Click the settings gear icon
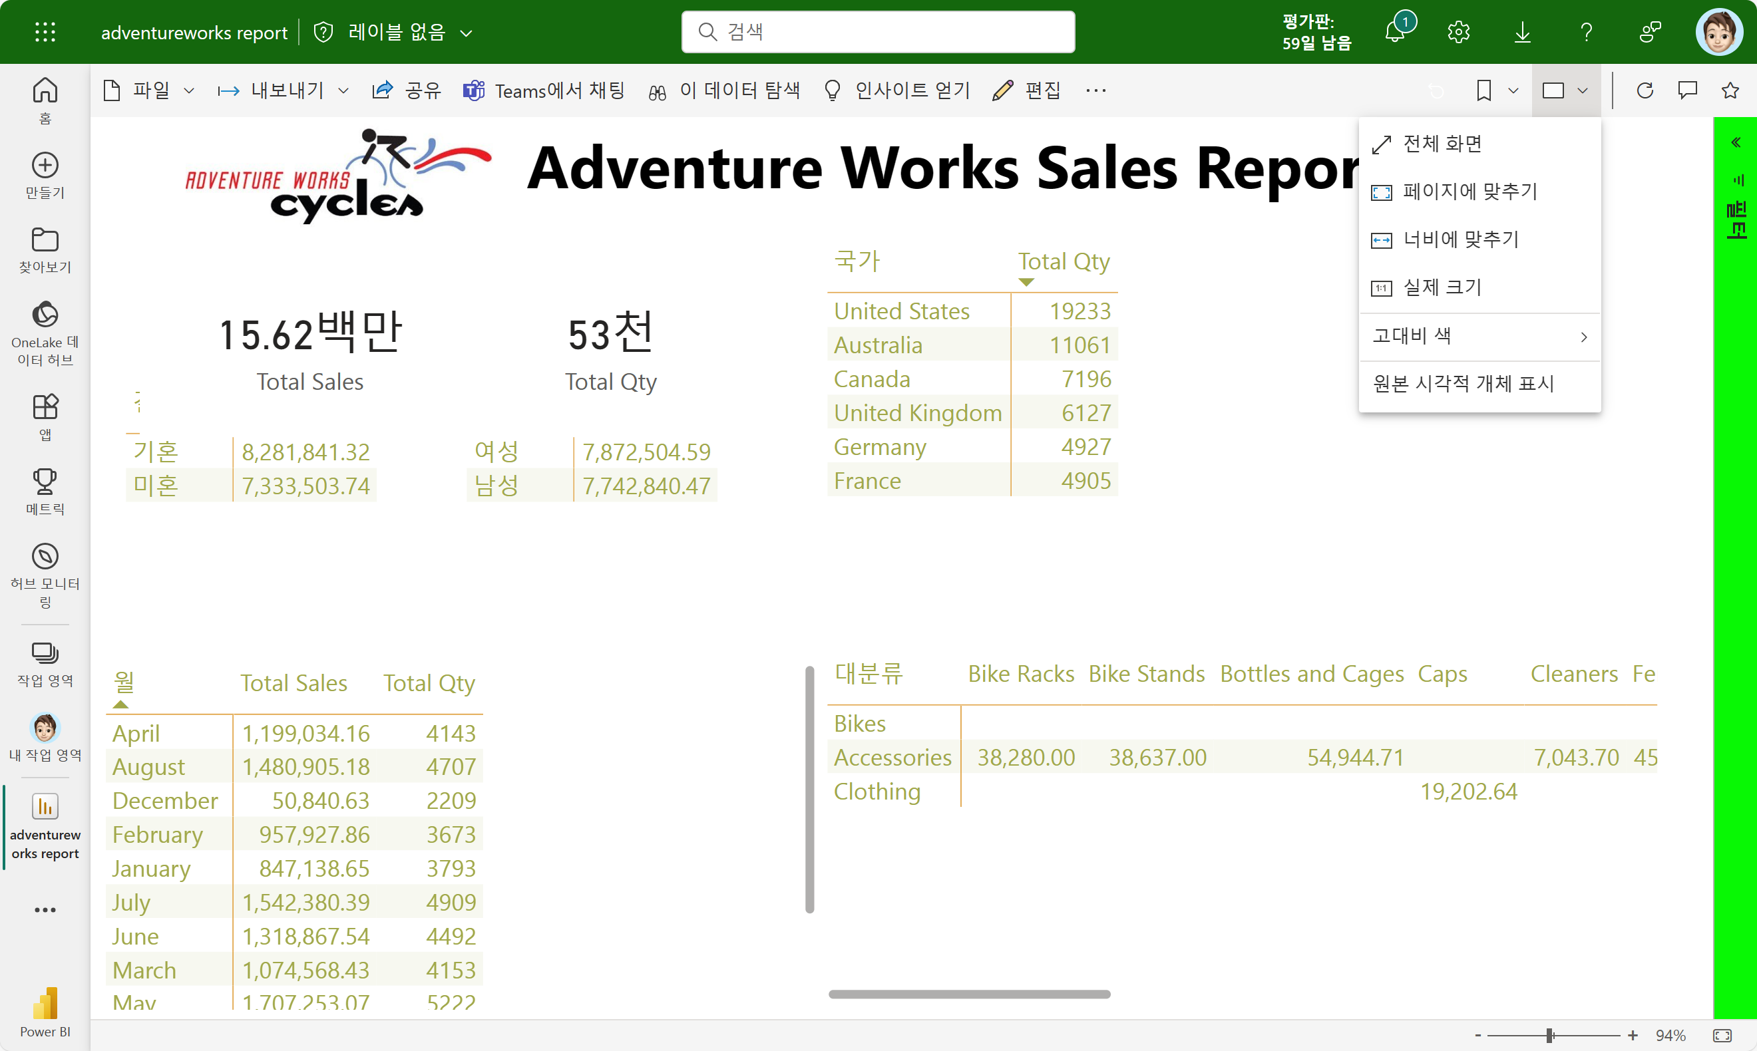This screenshot has height=1051, width=1757. (x=1458, y=32)
